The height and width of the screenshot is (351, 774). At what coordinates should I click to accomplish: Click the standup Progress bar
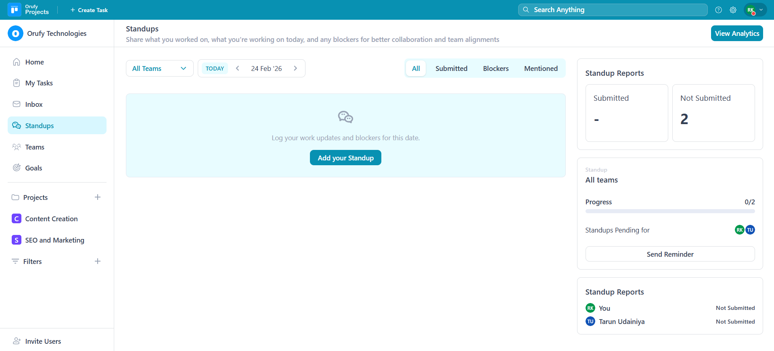[x=670, y=211]
